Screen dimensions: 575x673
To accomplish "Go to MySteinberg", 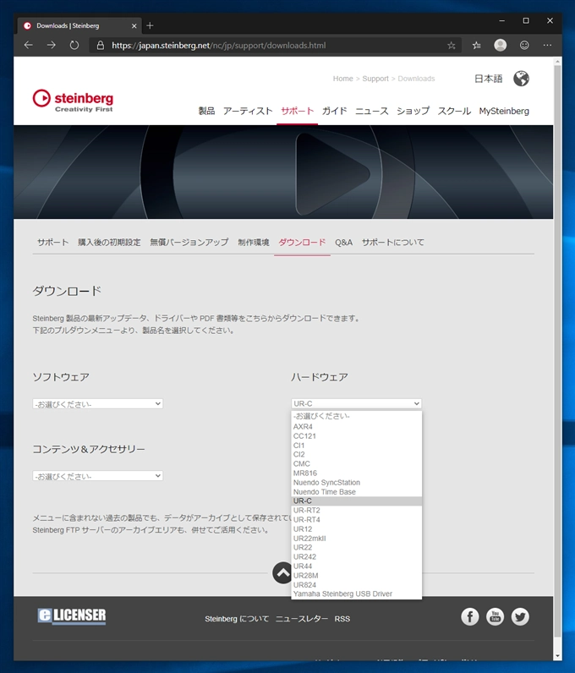I will click(x=504, y=111).
